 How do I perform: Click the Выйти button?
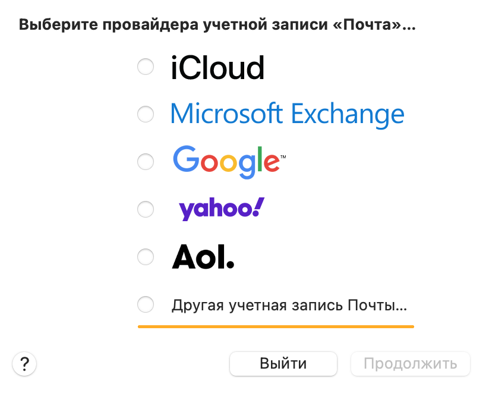coord(283,364)
